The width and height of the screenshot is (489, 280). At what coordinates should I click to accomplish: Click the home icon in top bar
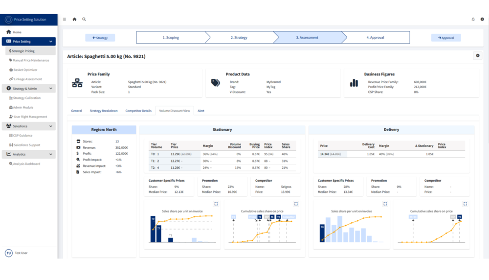tap(74, 20)
